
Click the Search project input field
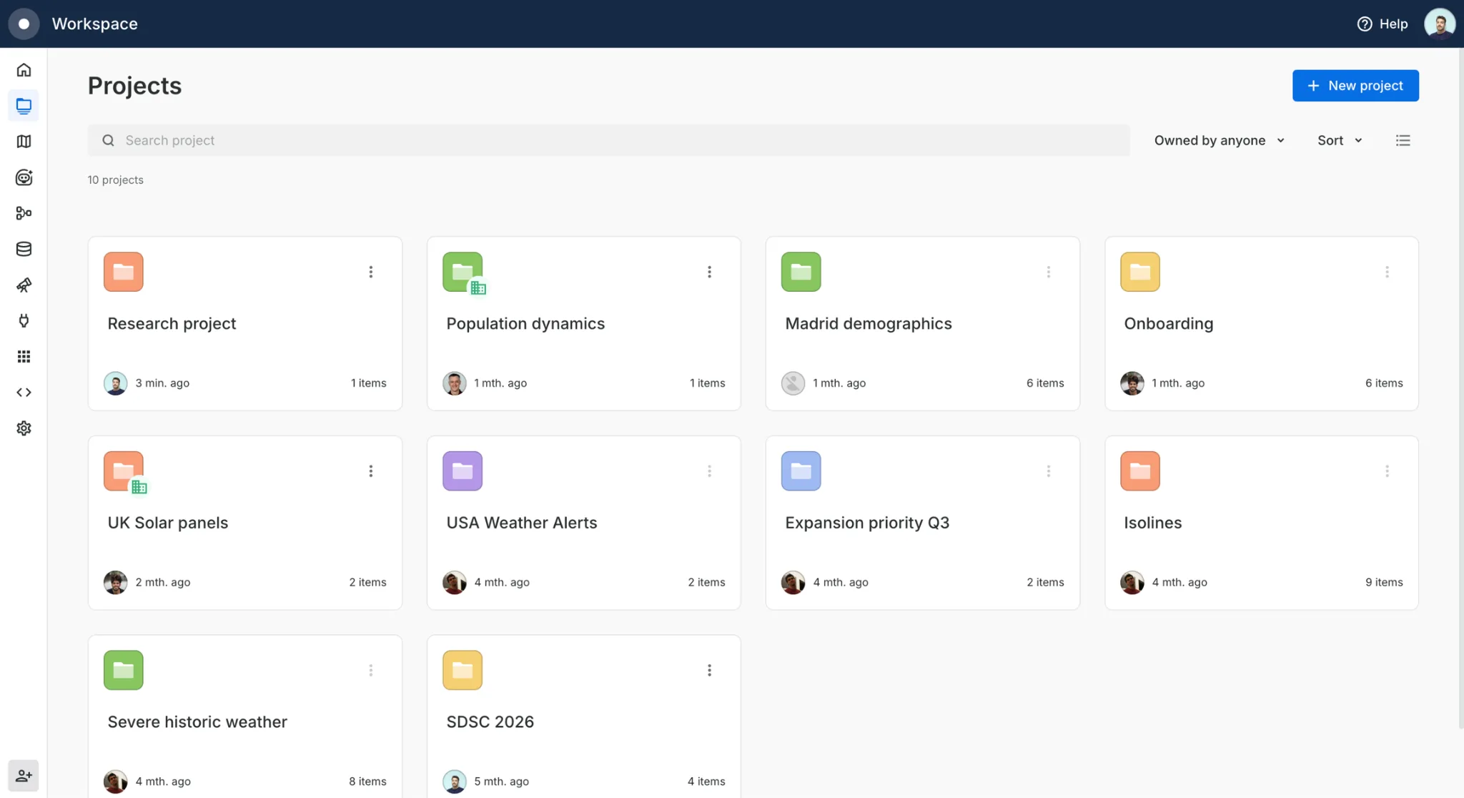click(608, 140)
